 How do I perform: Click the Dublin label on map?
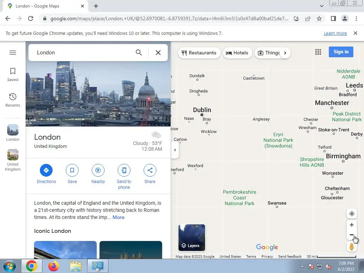click(x=202, y=110)
